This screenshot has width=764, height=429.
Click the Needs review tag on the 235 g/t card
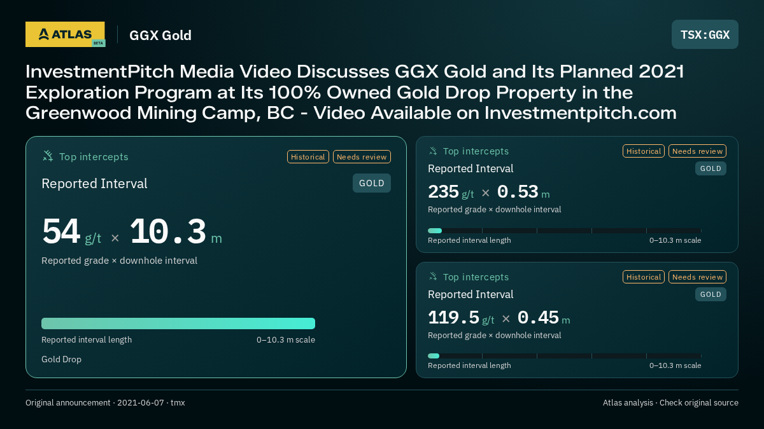(x=697, y=151)
